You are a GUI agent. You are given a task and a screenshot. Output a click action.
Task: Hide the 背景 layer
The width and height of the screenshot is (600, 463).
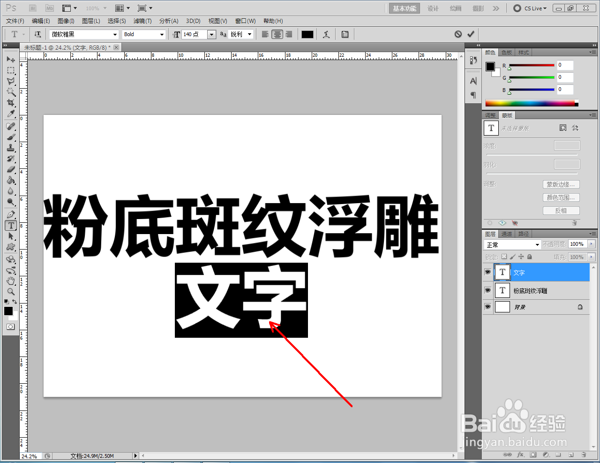click(487, 307)
